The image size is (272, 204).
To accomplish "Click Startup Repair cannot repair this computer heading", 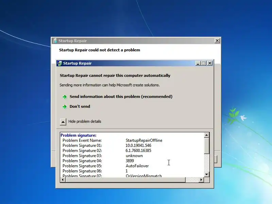I will [x=115, y=75].
